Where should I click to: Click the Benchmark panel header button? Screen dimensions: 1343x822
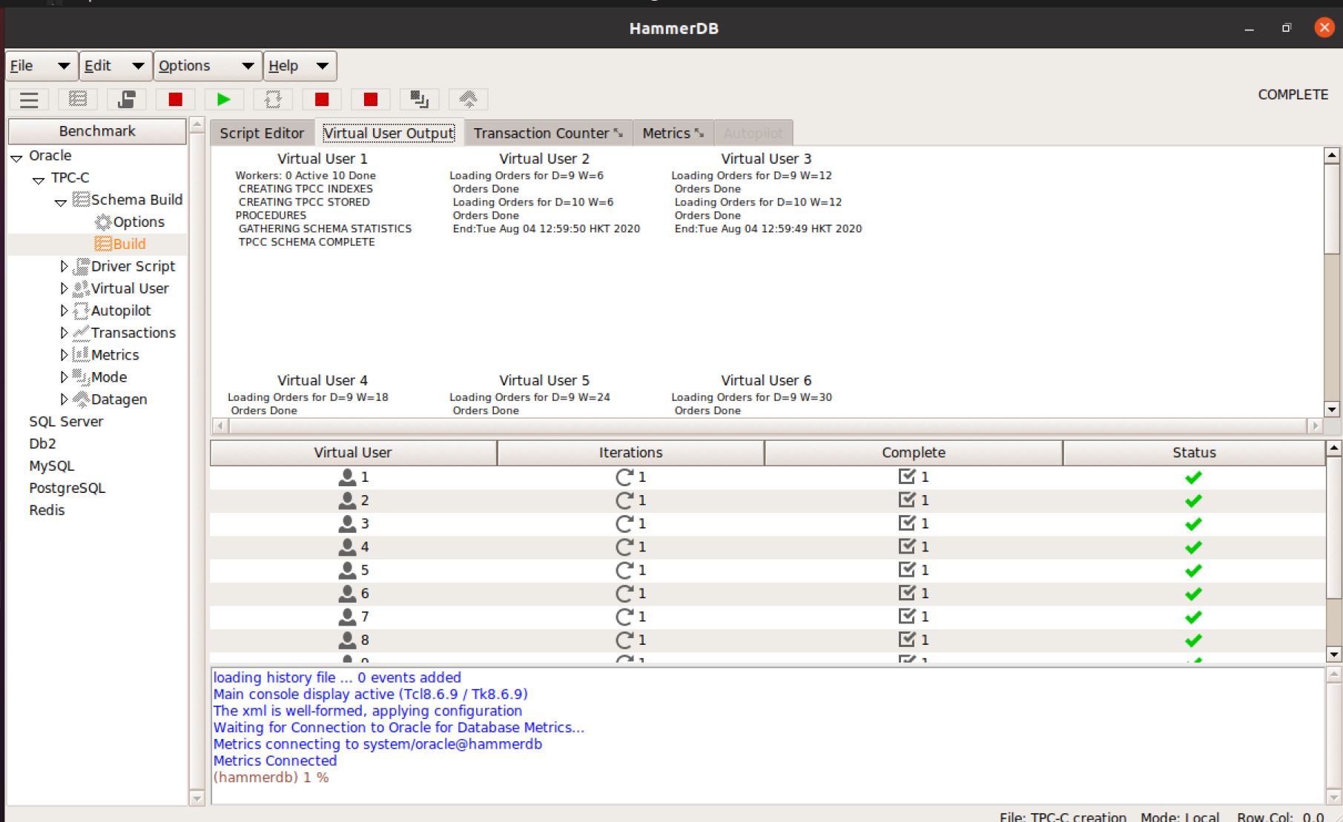pos(97,131)
